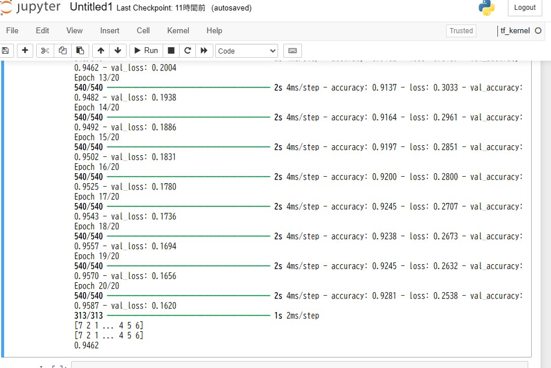Move the selected cell down
Viewport: 551px width, 368px height.
point(118,51)
